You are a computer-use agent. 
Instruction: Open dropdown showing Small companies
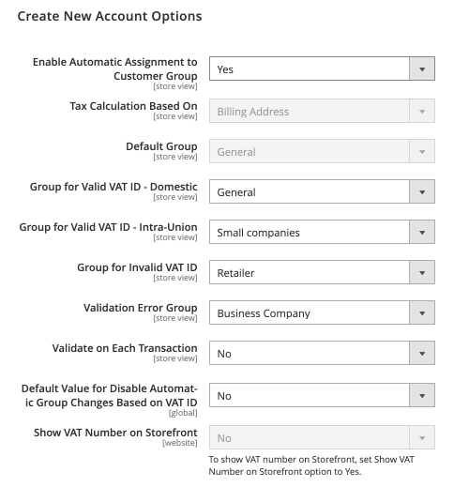click(322, 232)
